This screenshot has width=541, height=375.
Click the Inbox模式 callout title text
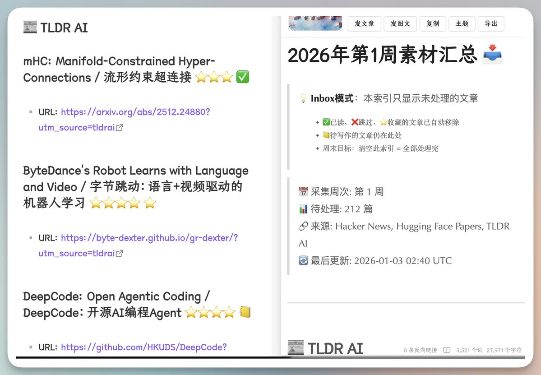(332, 98)
